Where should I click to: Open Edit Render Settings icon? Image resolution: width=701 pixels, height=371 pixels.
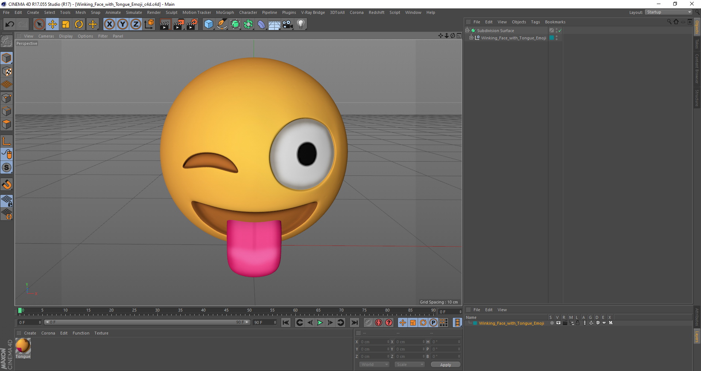pyautogui.click(x=192, y=24)
